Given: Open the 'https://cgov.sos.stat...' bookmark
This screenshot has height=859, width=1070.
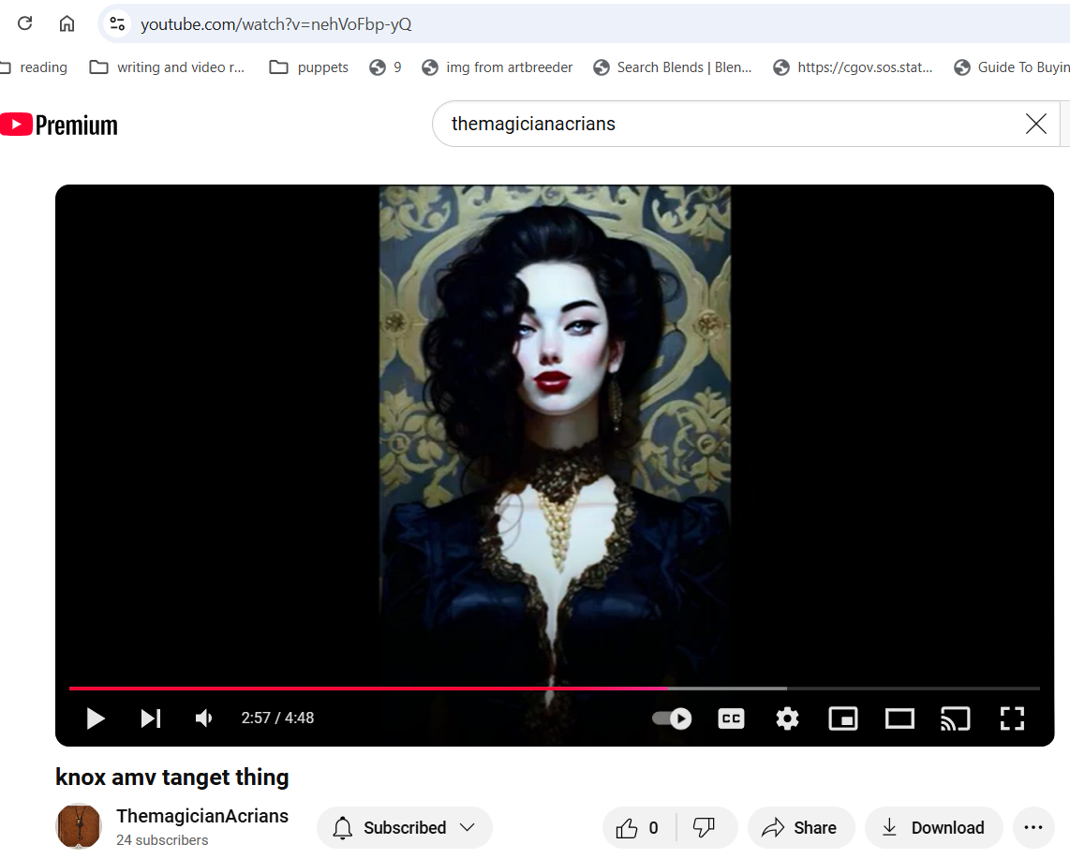Looking at the screenshot, I should click(x=853, y=67).
